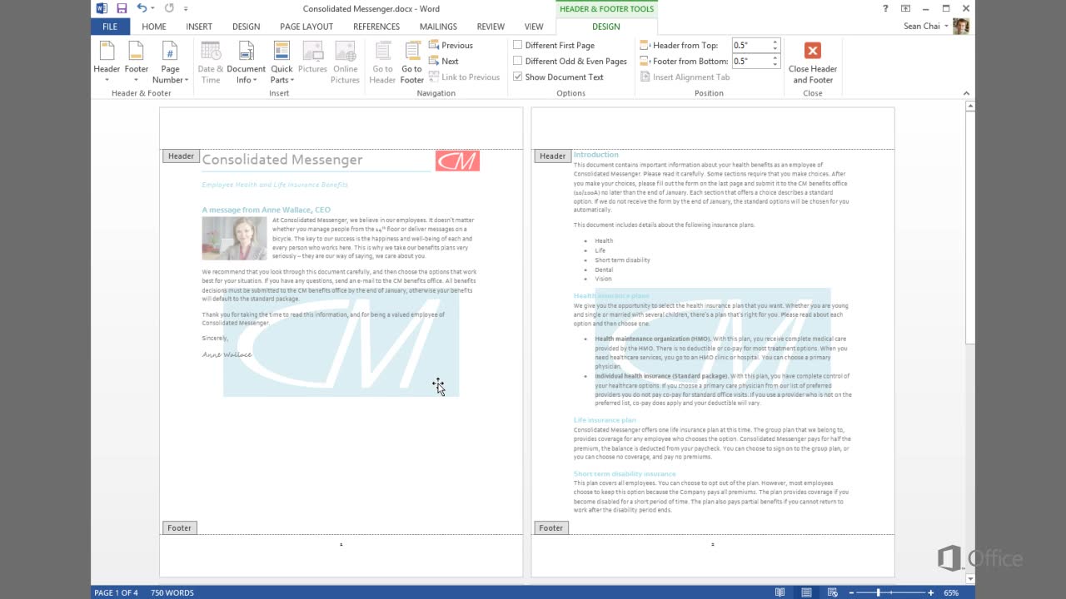
Task: Click the vertical scrollbar thumb
Action: pyautogui.click(x=969, y=226)
